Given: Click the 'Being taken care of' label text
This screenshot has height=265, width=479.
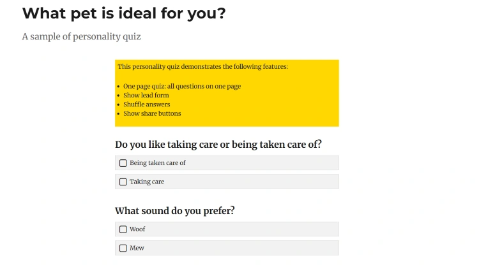Looking at the screenshot, I should (157, 163).
